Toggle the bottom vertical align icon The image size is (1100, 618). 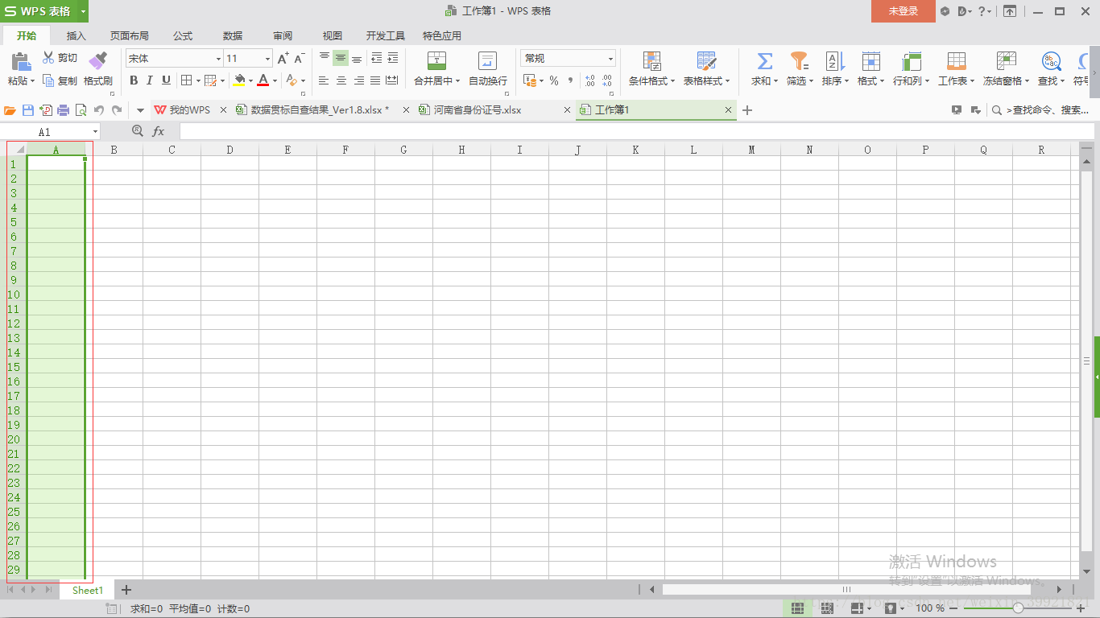click(x=357, y=58)
